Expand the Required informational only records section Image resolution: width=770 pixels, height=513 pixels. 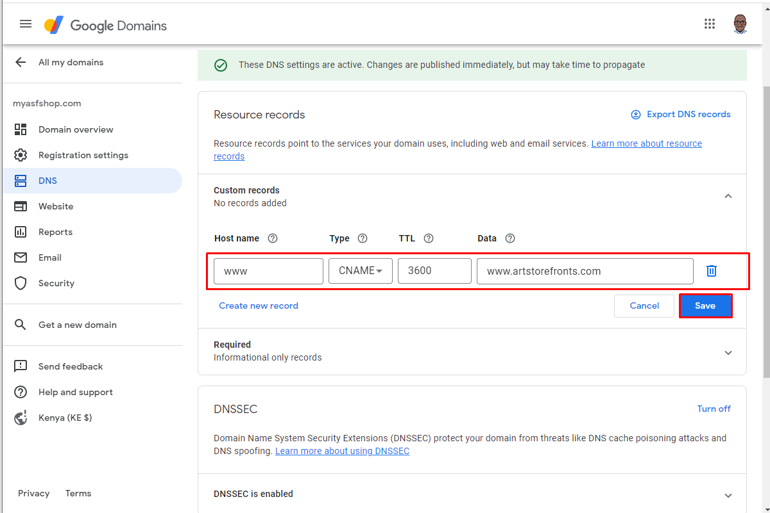coord(728,352)
